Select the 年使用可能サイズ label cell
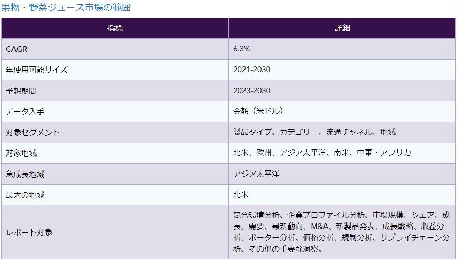Viewport: 457px width, 260px height. click(x=37, y=70)
